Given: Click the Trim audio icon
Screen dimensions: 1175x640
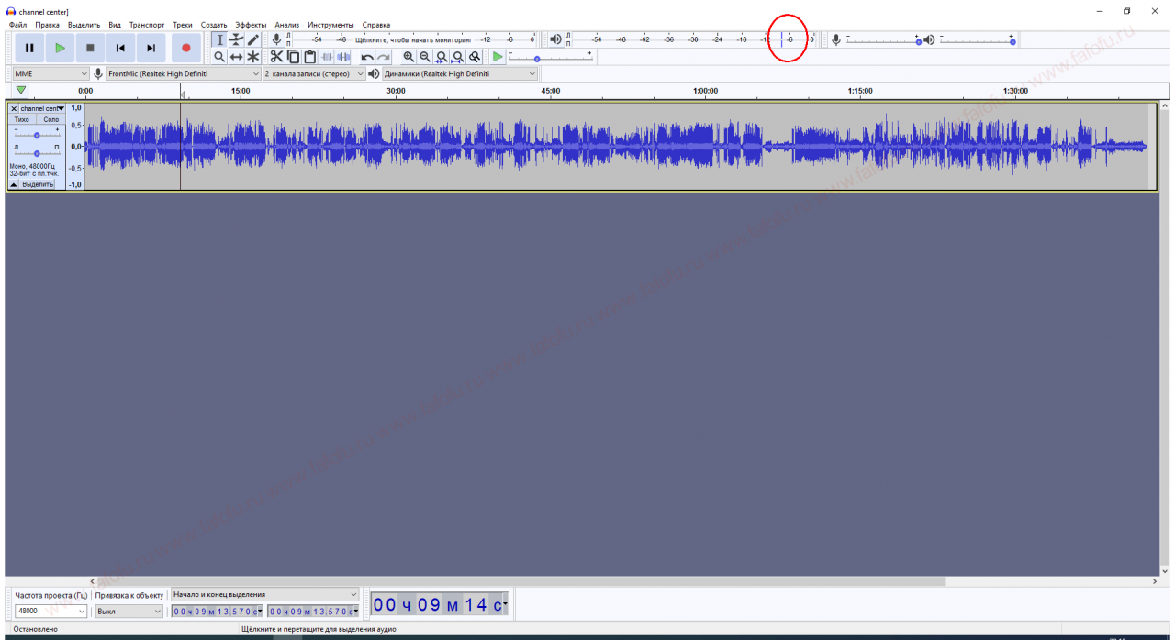Looking at the screenshot, I should tap(327, 57).
